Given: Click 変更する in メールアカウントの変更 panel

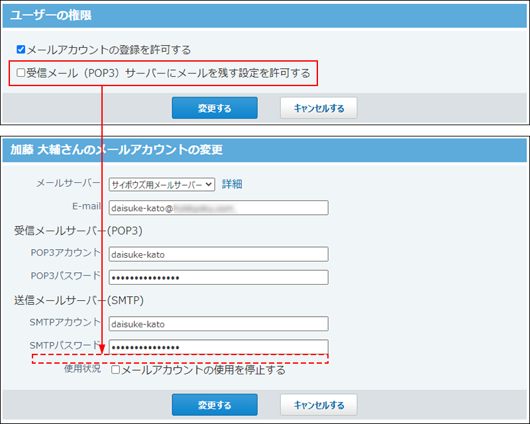Looking at the screenshot, I should click(x=215, y=404).
